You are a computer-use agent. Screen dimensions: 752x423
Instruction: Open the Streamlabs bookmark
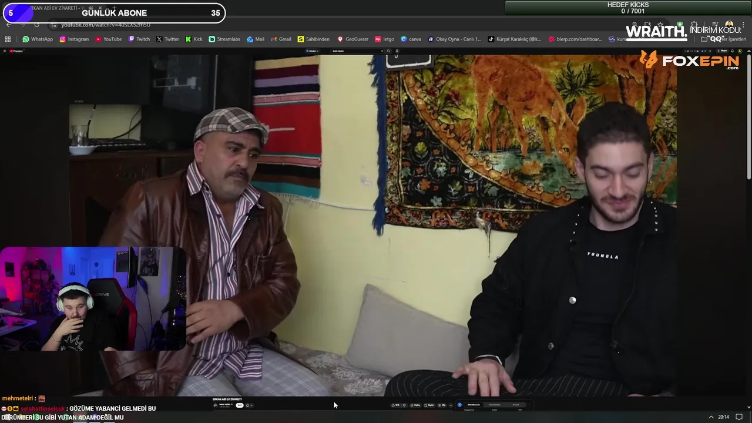pos(224,39)
